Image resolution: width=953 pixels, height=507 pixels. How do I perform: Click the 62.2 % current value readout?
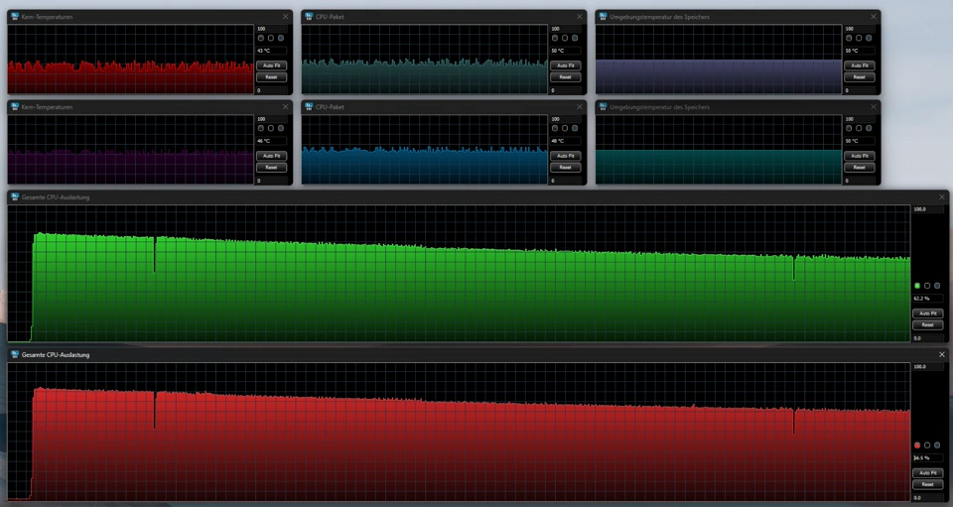tap(927, 299)
